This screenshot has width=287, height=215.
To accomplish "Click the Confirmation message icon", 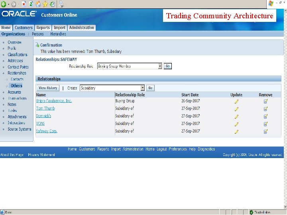I will [x=37, y=45].
